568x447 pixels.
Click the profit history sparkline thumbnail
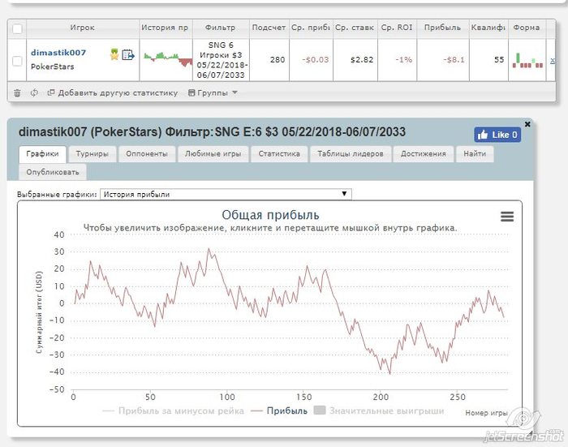168,59
